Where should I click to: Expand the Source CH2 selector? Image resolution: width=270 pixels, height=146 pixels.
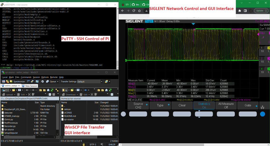point(138,105)
